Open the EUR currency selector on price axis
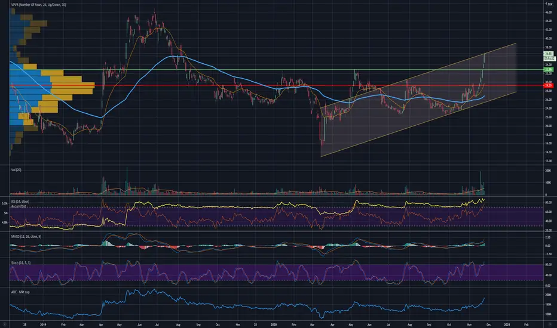Image resolution: width=557 pixels, height=328 pixels. (x=550, y=4)
